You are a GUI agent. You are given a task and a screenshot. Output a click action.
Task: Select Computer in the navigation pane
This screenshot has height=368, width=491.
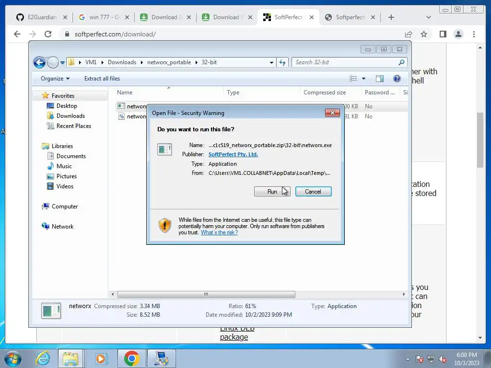pyautogui.click(x=65, y=207)
